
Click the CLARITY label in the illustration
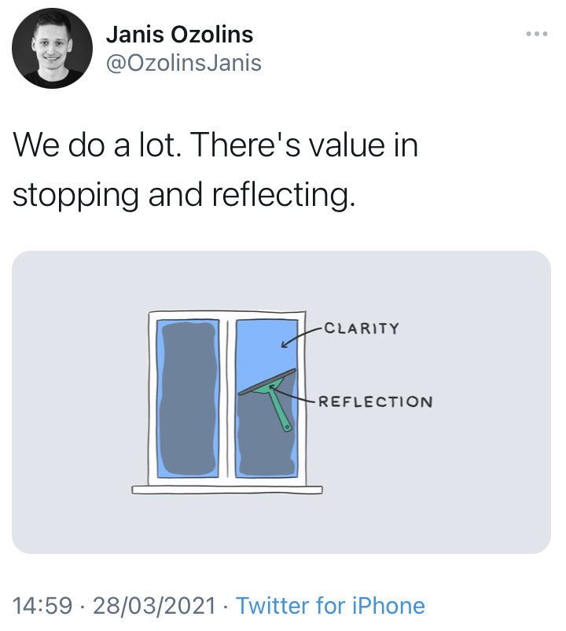click(x=362, y=328)
